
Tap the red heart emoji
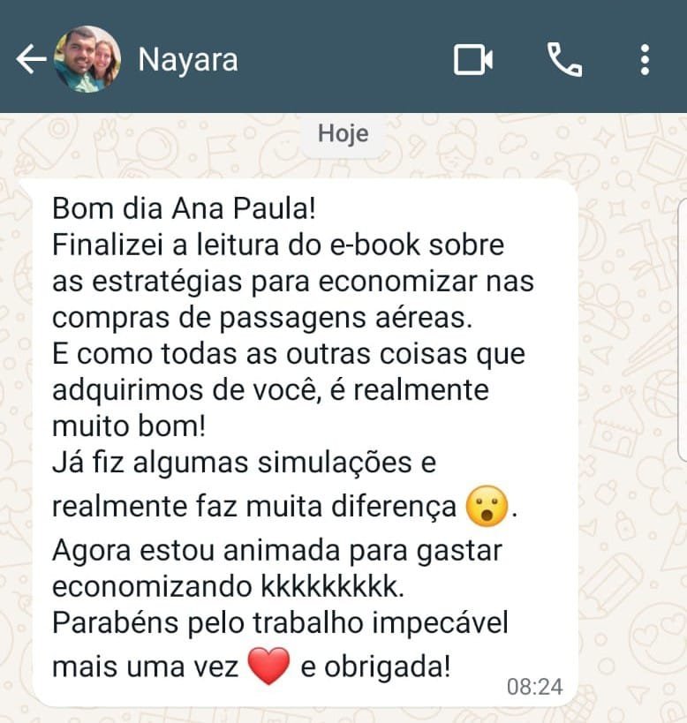269,666
